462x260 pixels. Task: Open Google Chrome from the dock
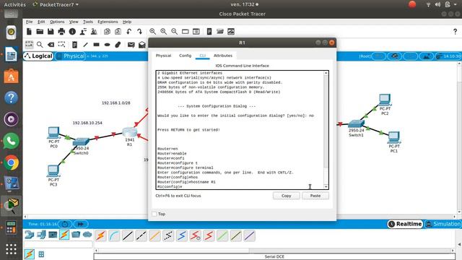point(12,162)
